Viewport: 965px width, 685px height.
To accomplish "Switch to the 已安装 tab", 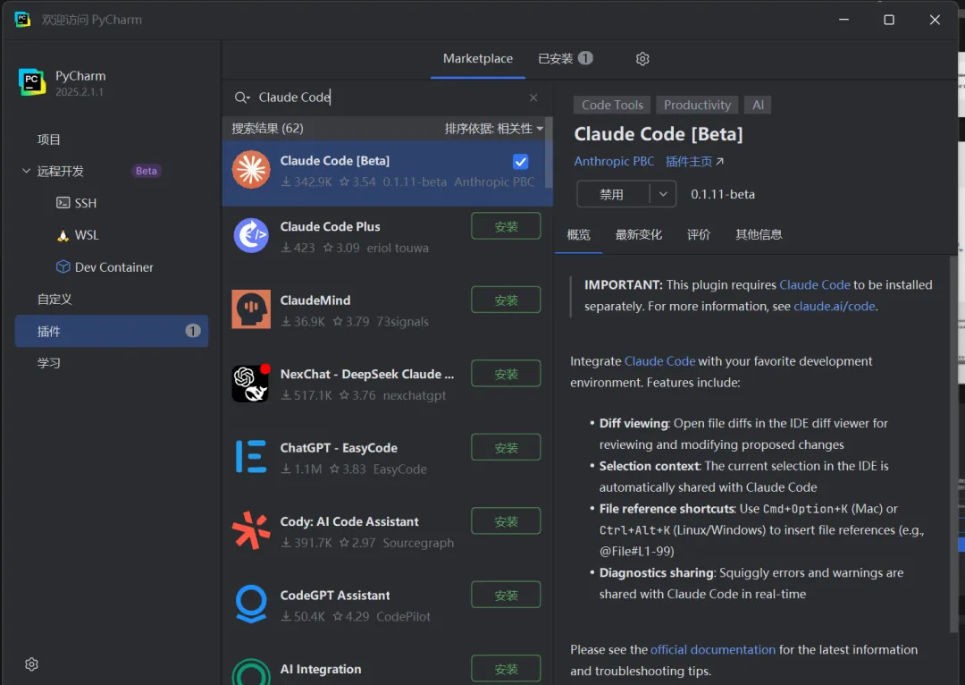I will click(565, 58).
